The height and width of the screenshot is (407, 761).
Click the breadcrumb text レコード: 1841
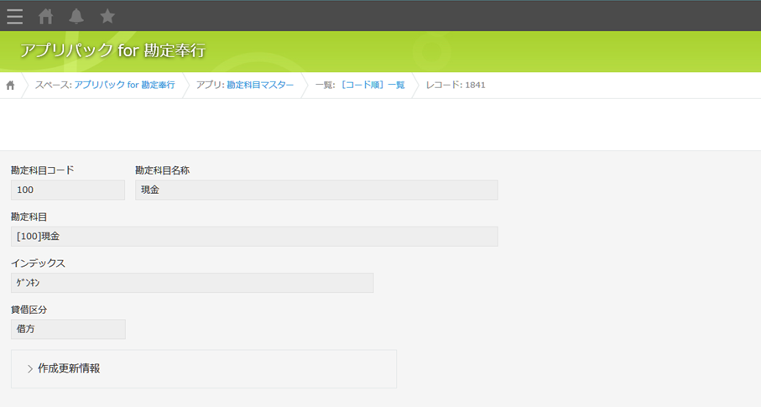[456, 85]
